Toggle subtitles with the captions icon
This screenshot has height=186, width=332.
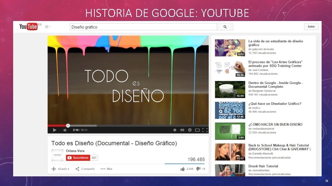click(182, 130)
